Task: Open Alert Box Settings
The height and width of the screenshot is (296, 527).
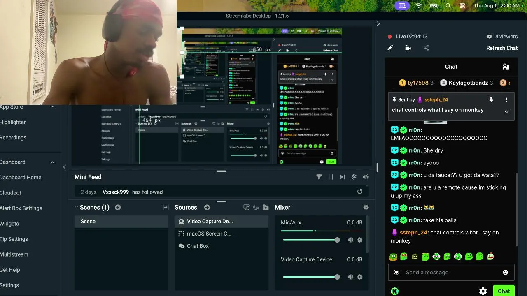Action: 21,208
